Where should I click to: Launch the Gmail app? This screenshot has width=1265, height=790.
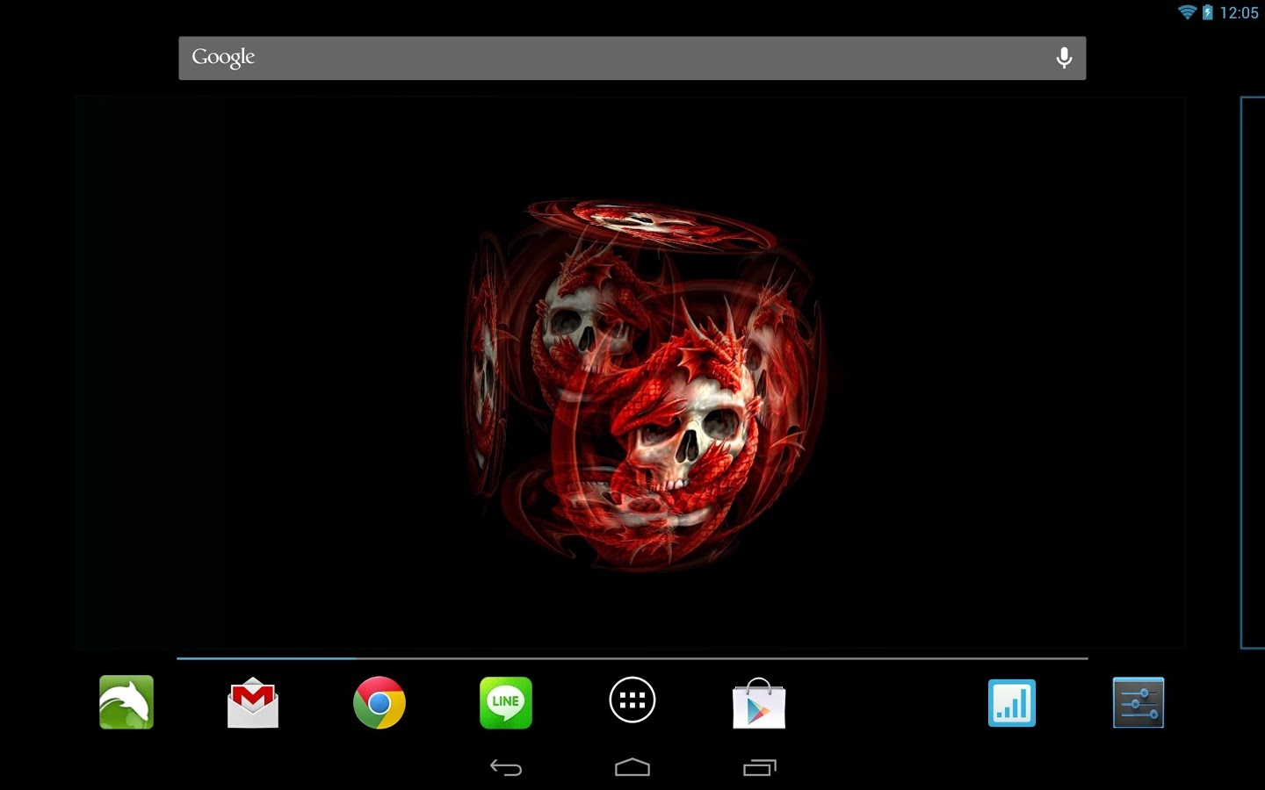point(253,702)
